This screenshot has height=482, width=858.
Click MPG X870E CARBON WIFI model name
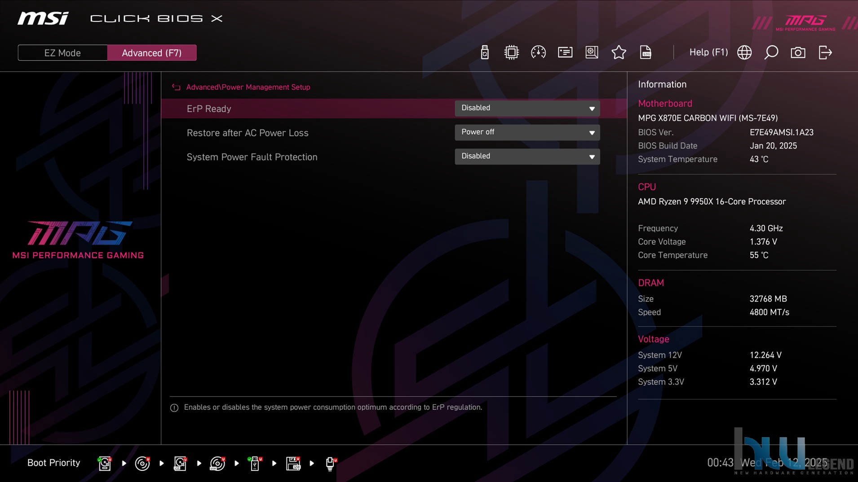[708, 118]
